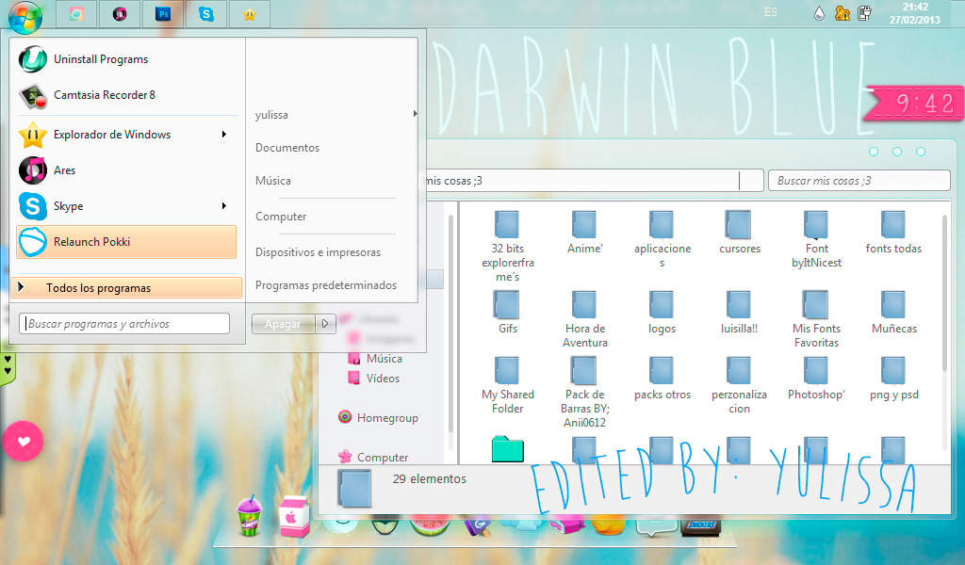965x565 pixels.
Task: Expand the Skype jump list arrow
Action: [x=224, y=205]
